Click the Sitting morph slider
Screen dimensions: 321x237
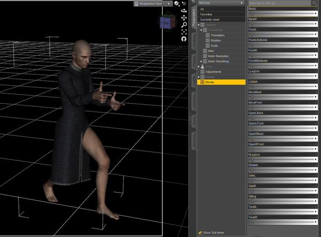282,201
